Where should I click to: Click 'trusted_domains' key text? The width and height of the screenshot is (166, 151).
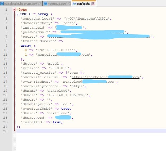point(39,41)
